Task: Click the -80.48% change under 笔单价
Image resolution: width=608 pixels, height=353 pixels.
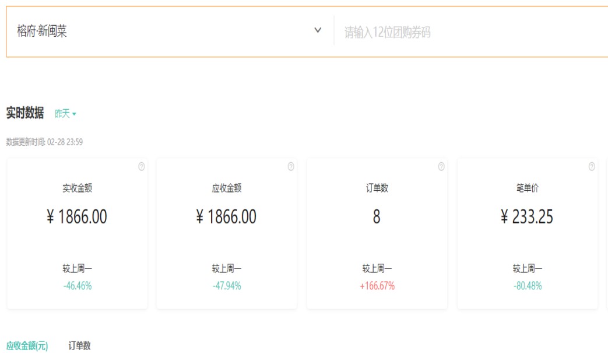Action: [x=527, y=286]
